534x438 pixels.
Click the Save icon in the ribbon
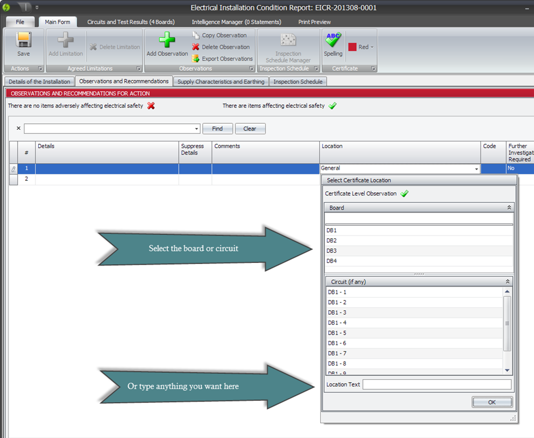click(23, 40)
